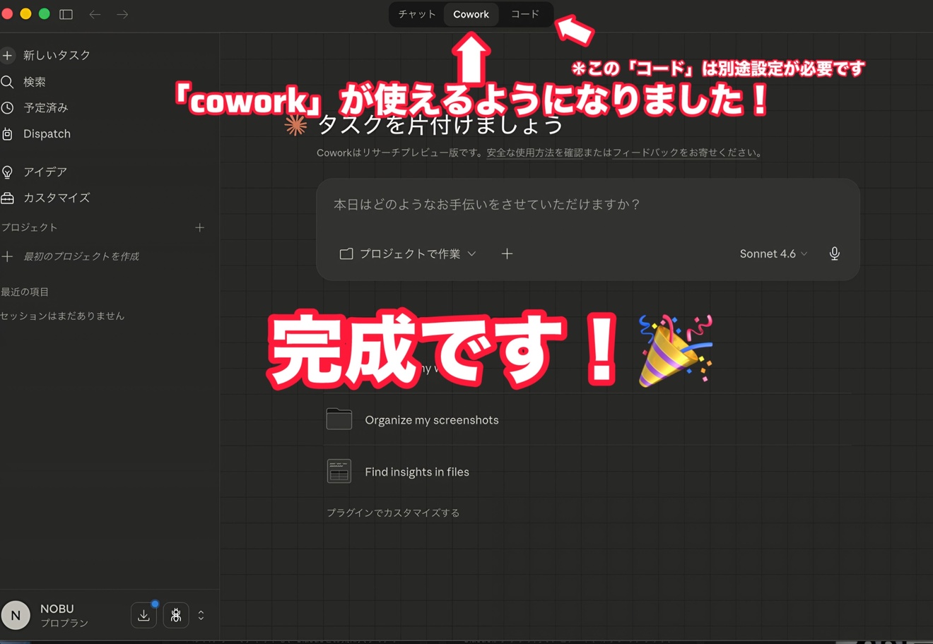Choose the Find insights in files suggestion
The height and width of the screenshot is (644, 933).
[417, 472]
